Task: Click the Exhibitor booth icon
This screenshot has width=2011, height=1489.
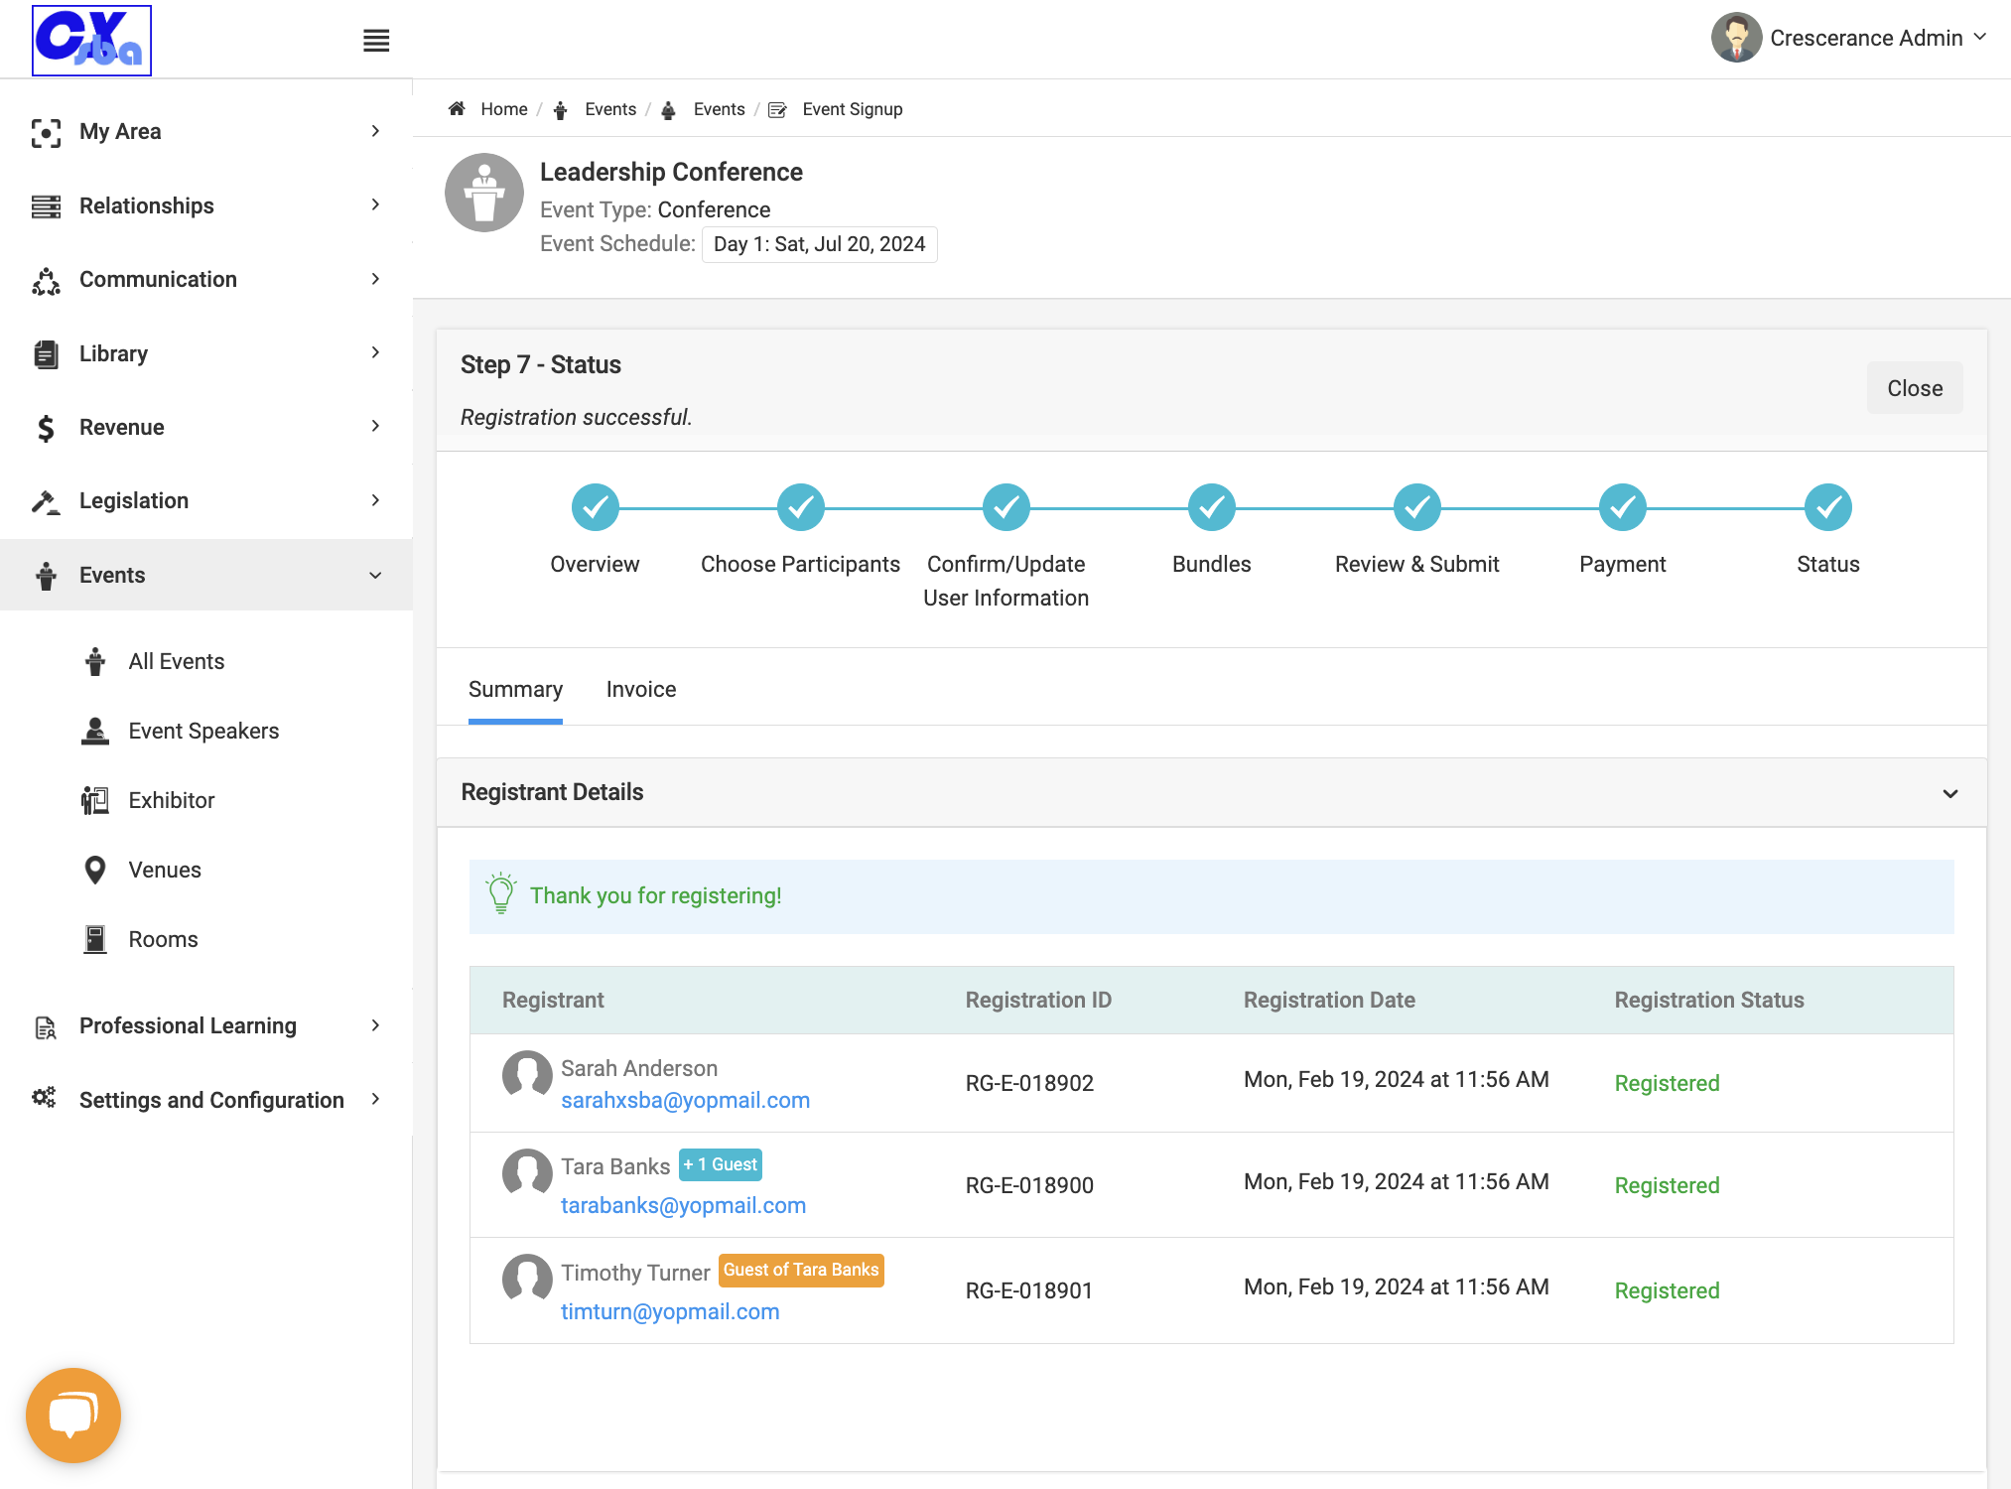Action: (x=95, y=801)
